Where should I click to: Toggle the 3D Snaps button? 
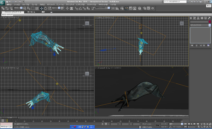[76, 8]
